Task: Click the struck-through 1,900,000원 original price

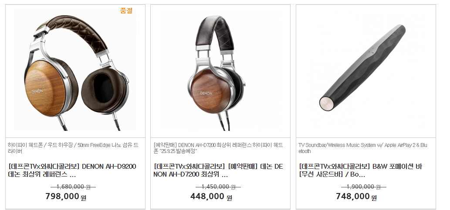Action: pyautogui.click(x=364, y=187)
